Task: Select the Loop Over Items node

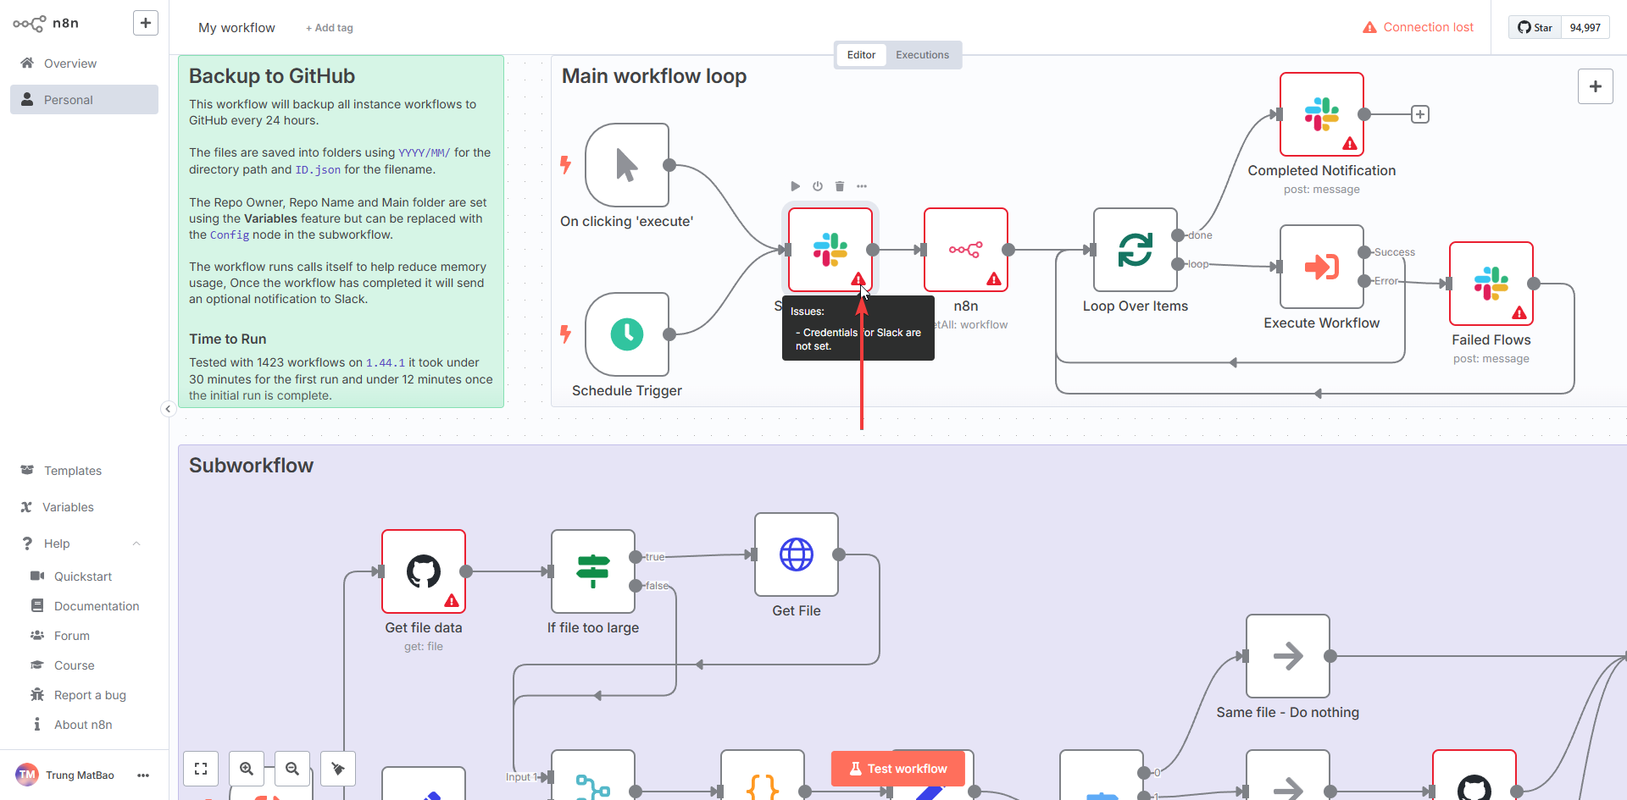Action: tap(1136, 250)
